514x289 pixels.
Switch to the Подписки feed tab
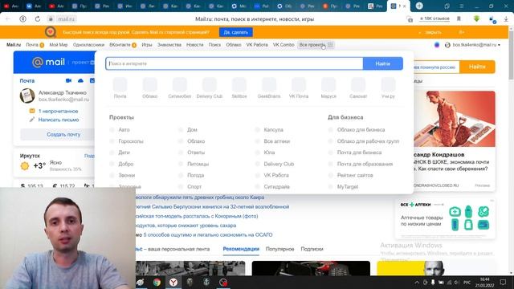point(312,249)
